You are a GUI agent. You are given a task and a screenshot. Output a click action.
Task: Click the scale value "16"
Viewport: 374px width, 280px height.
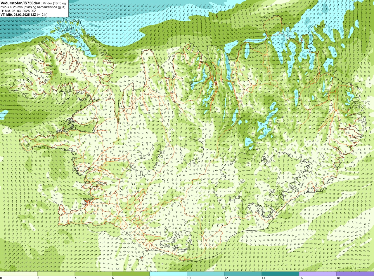pyautogui.click(x=301, y=278)
